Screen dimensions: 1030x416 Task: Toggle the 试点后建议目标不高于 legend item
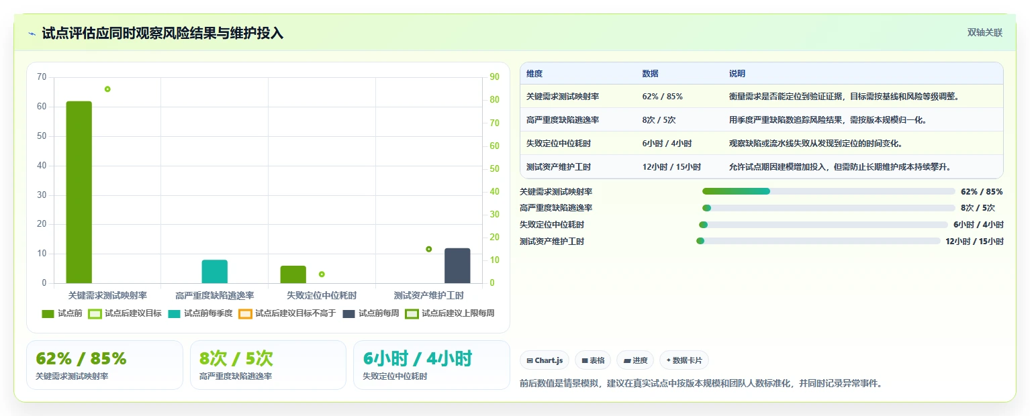tap(287, 313)
